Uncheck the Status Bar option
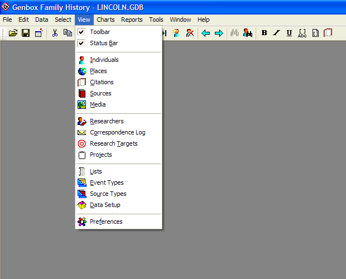Screen dimensions: 346x279 (x=104, y=43)
